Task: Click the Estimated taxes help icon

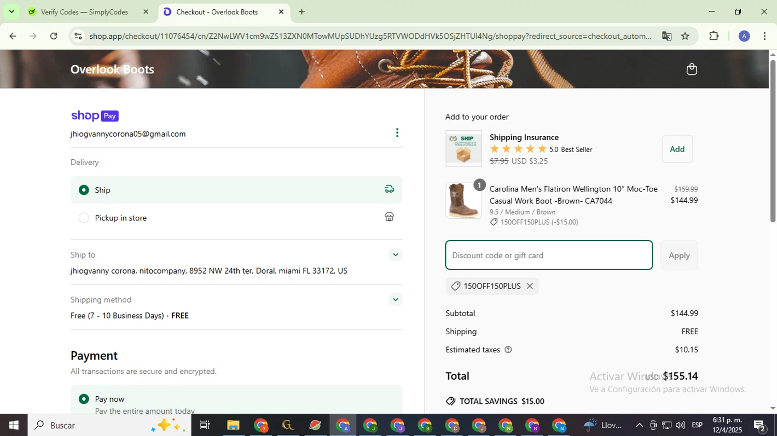Action: (x=508, y=350)
